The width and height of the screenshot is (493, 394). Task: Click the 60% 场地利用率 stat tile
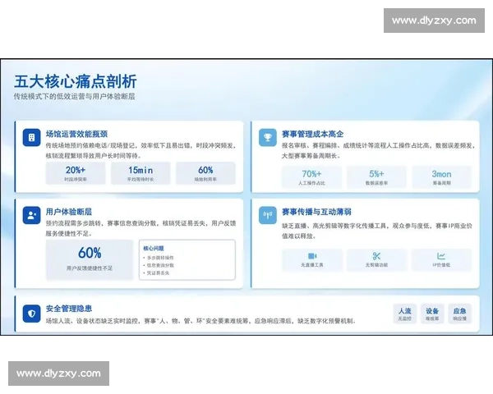(205, 173)
